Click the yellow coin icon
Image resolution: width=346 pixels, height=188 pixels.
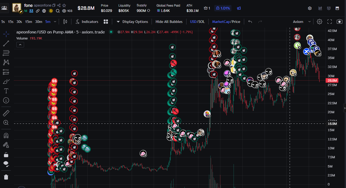pyautogui.click(x=51, y=11)
